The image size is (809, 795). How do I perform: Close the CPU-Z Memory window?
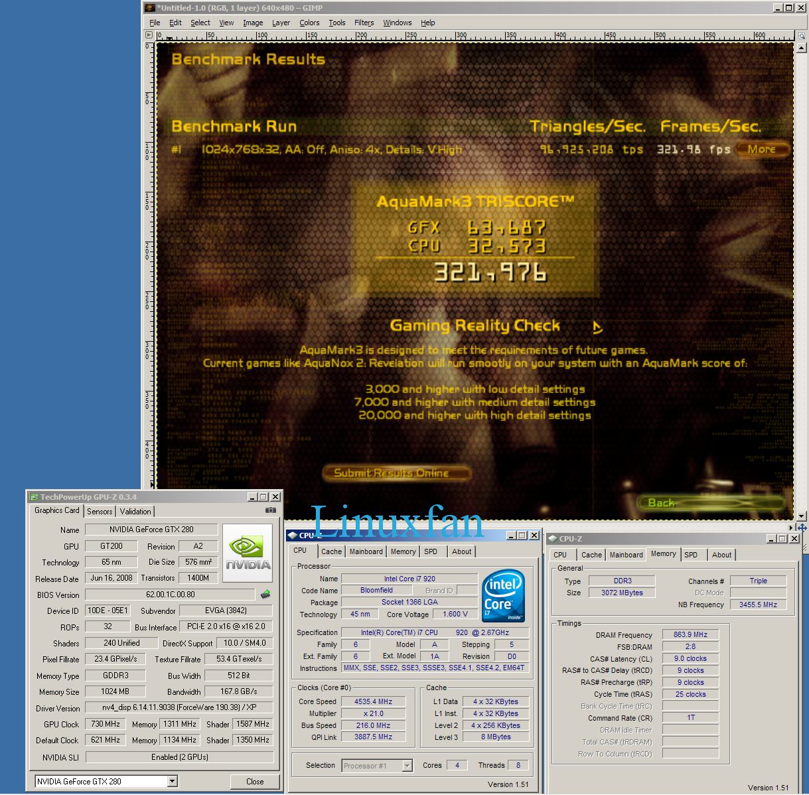[794, 539]
